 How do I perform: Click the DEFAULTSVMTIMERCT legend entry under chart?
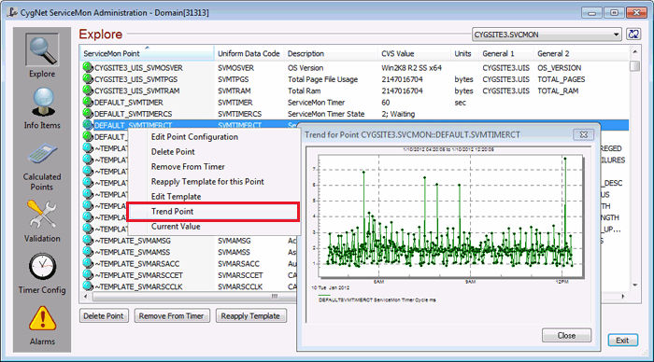(377, 299)
